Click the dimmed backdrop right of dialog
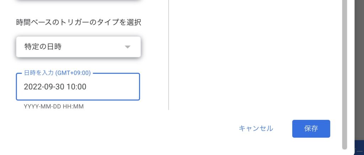 click(358, 71)
